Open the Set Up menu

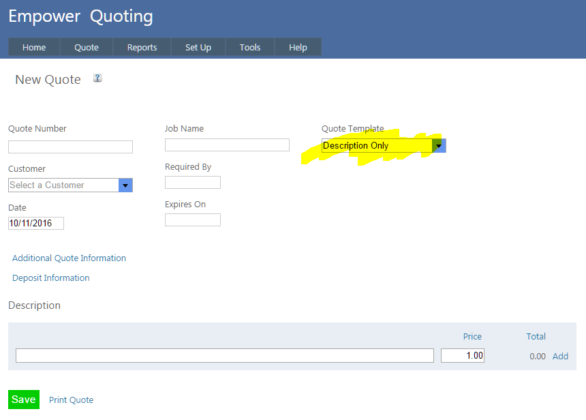coord(198,47)
